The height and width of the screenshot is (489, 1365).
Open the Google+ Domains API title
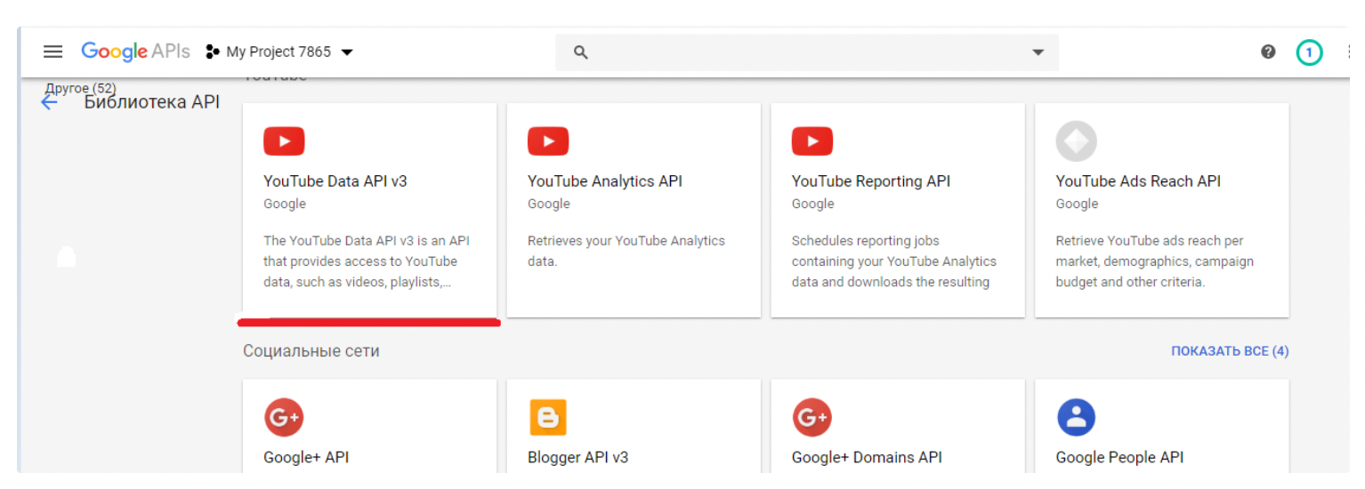pos(867,457)
